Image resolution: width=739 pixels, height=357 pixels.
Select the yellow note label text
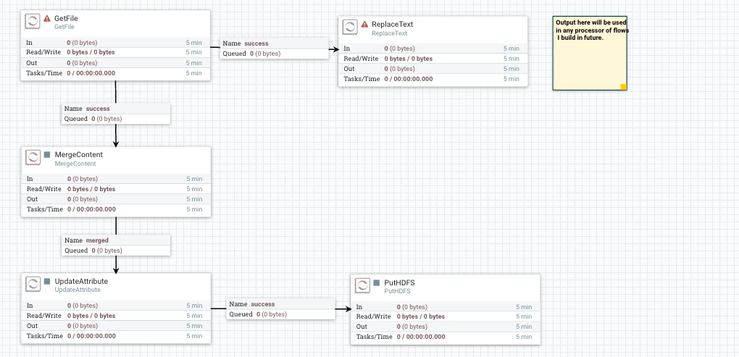point(592,30)
